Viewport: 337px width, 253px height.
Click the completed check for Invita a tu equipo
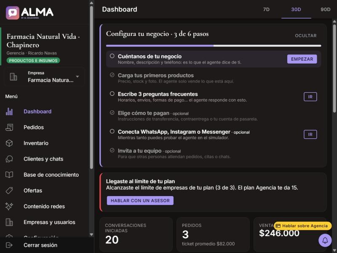point(112,150)
